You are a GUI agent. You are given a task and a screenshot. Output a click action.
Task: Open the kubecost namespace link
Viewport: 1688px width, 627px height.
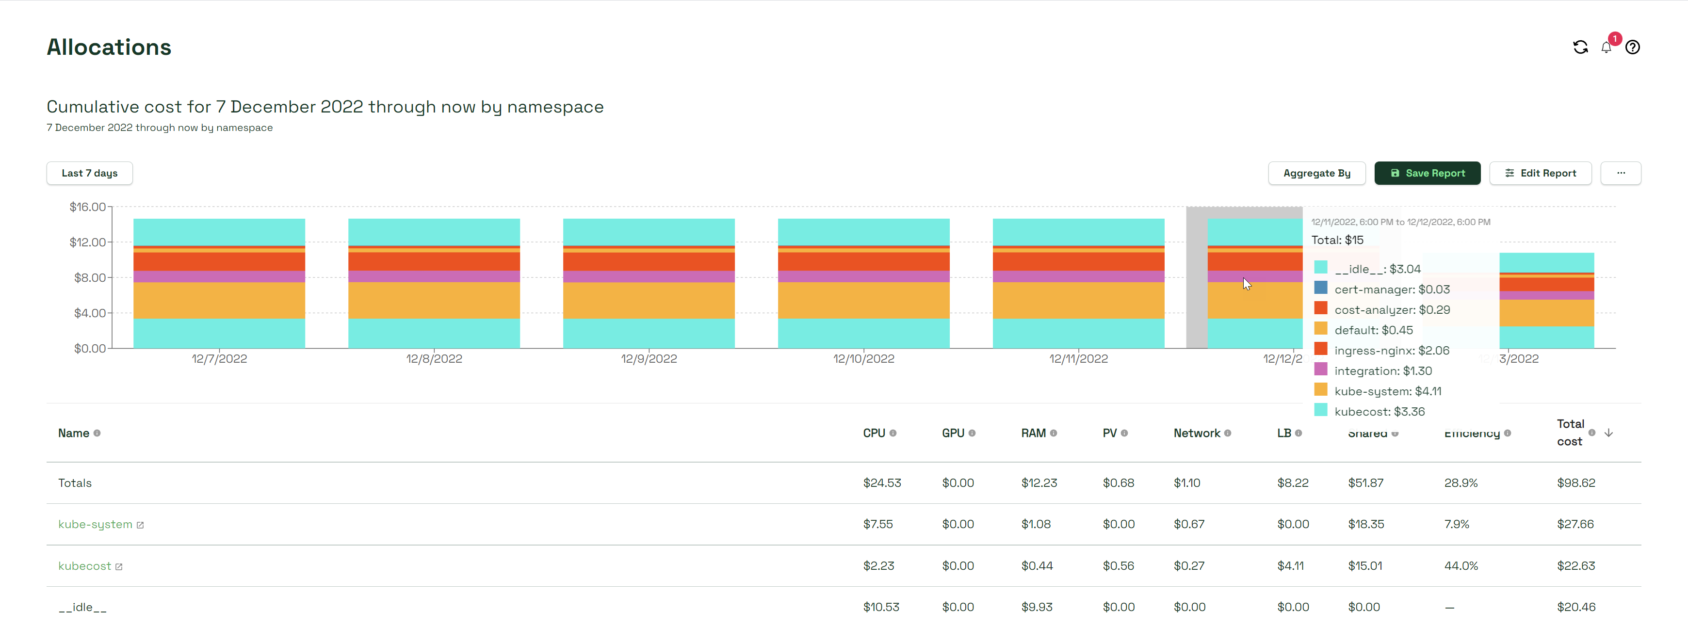coord(84,565)
